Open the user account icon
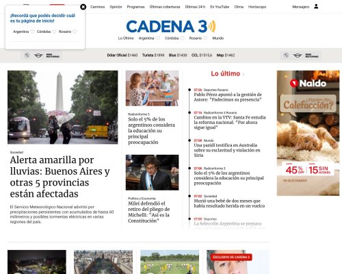 316,6
